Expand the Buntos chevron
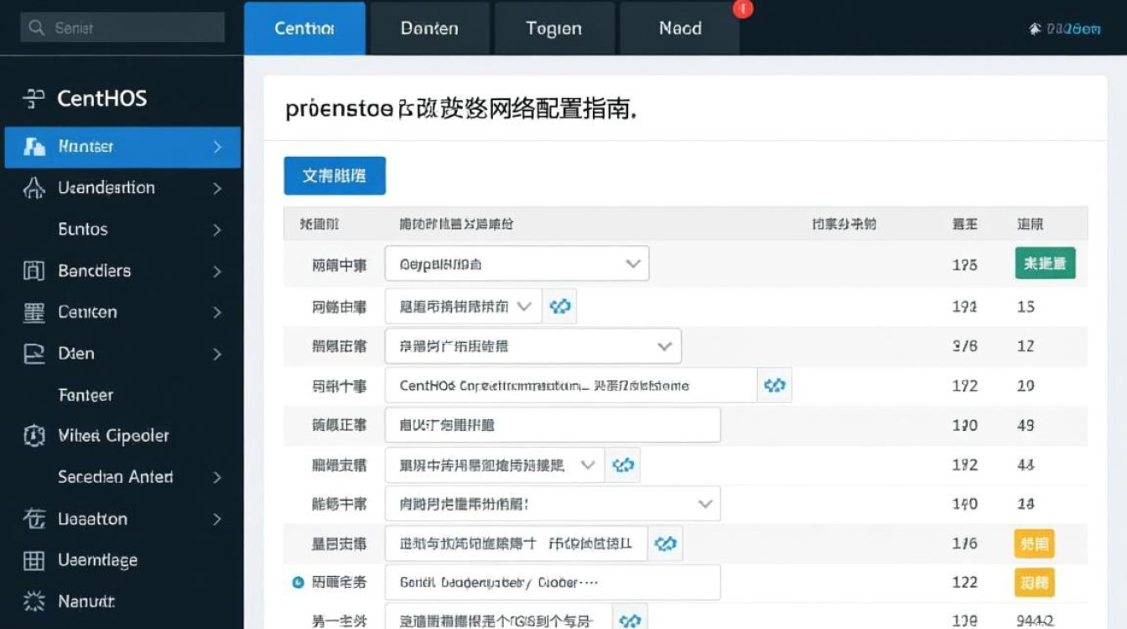 coord(217,230)
